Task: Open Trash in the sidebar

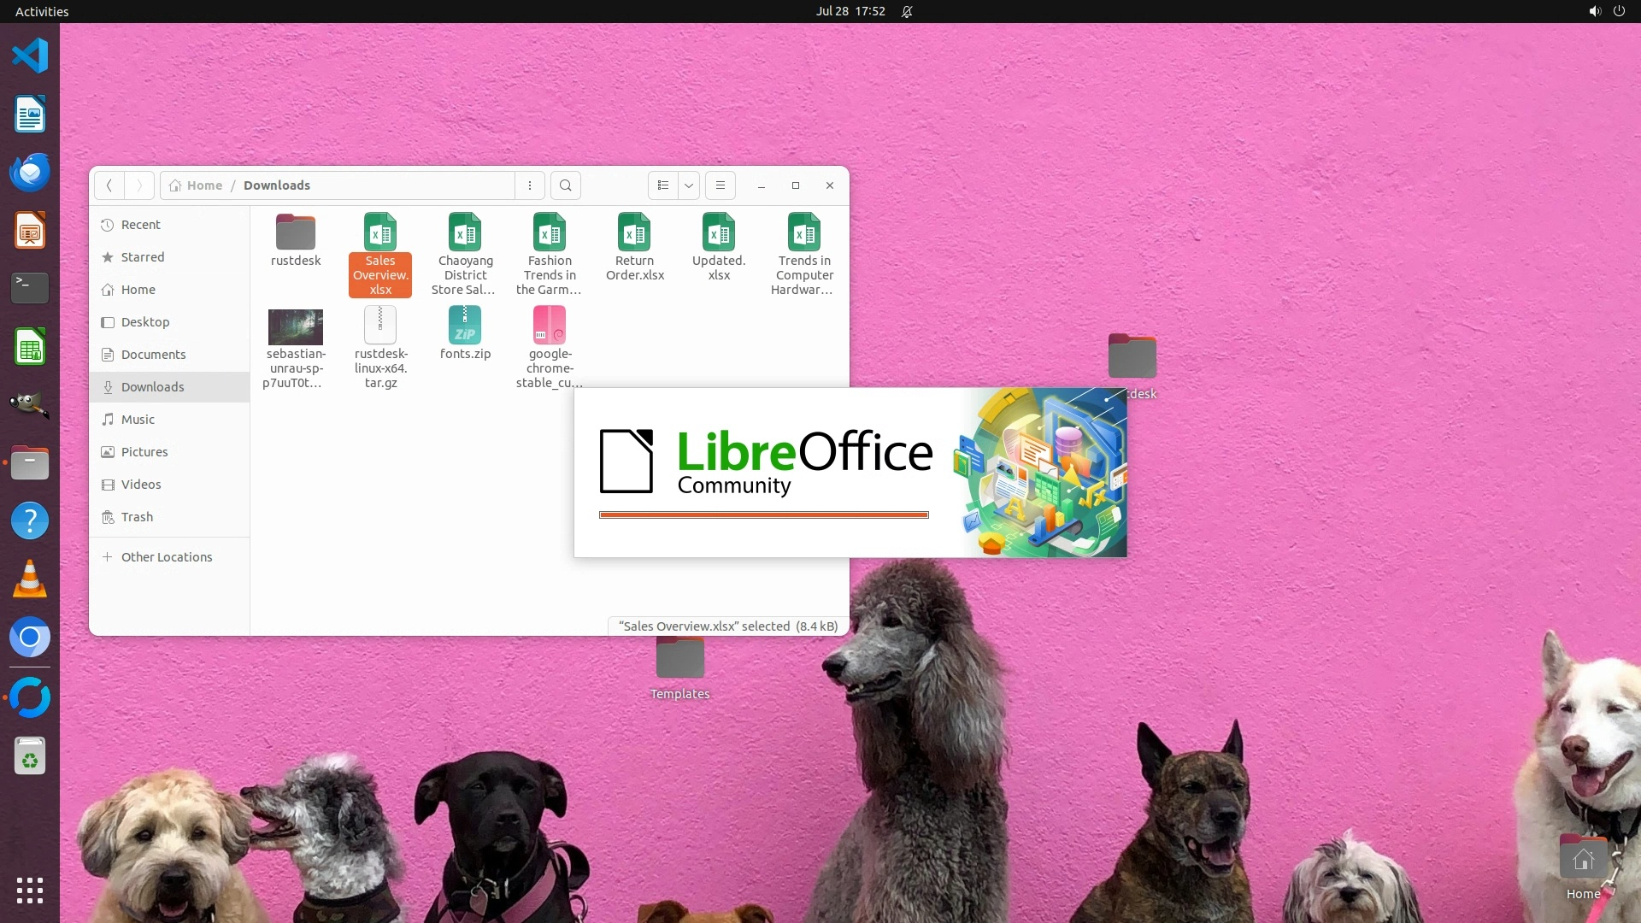Action: (x=137, y=517)
